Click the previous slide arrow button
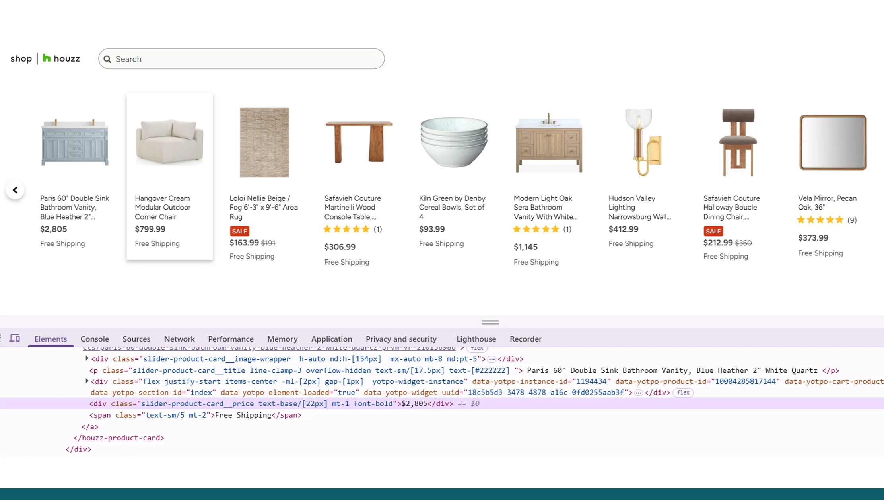Viewport: 884px width, 500px height. click(15, 190)
